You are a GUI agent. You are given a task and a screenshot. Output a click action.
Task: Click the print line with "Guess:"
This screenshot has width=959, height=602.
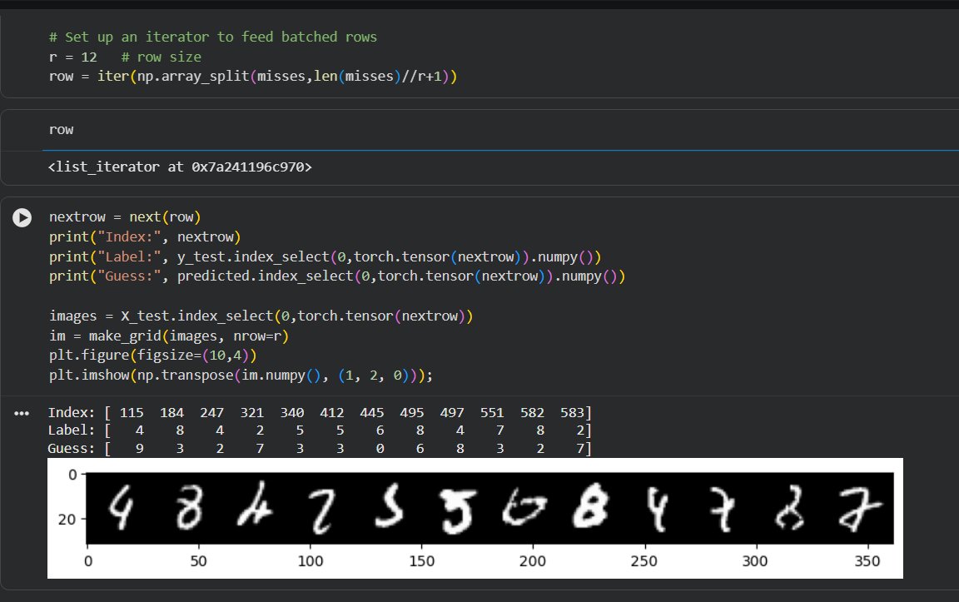click(337, 276)
